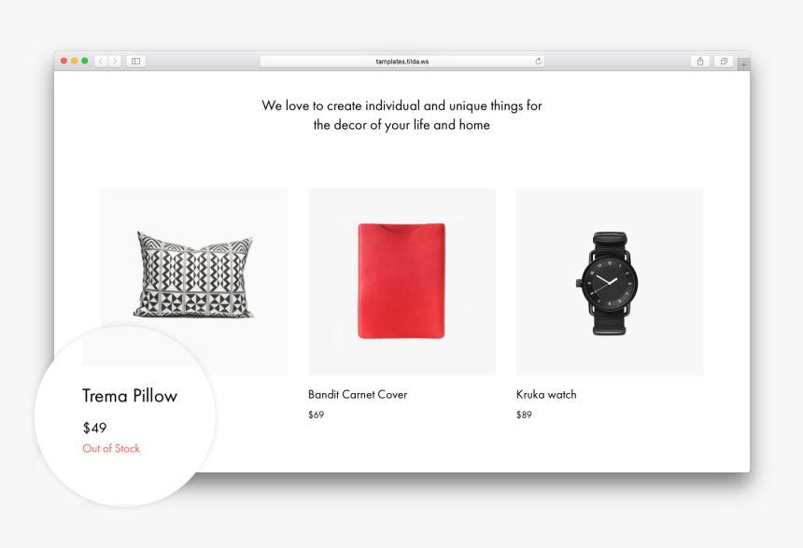The width and height of the screenshot is (803, 548).
Task: Click the $89 price under Kruka watch
Action: [524, 415]
